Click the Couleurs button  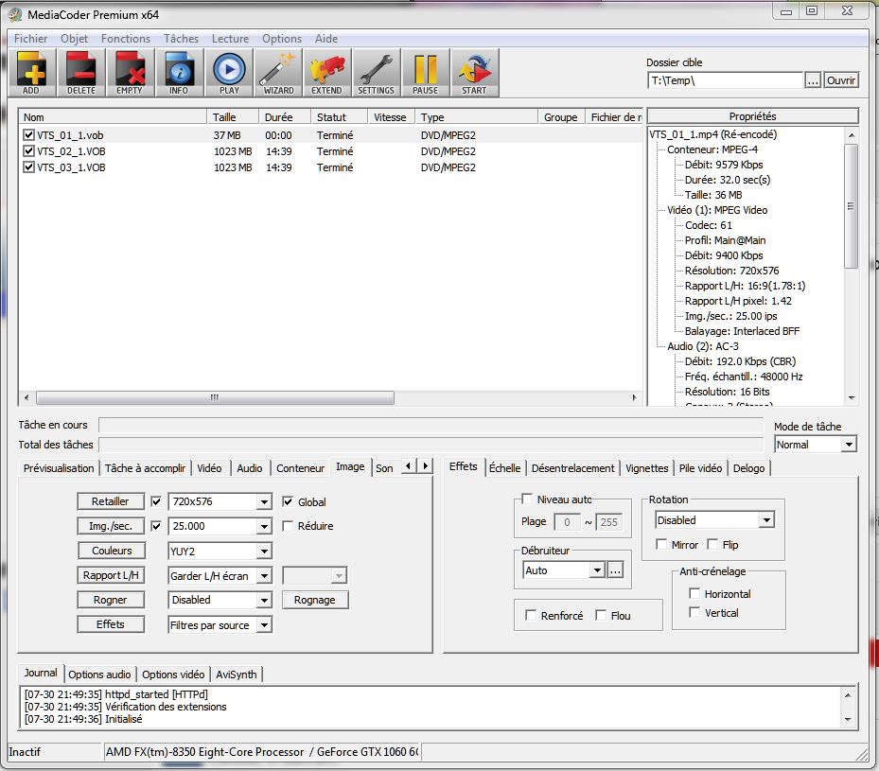pyautogui.click(x=111, y=551)
